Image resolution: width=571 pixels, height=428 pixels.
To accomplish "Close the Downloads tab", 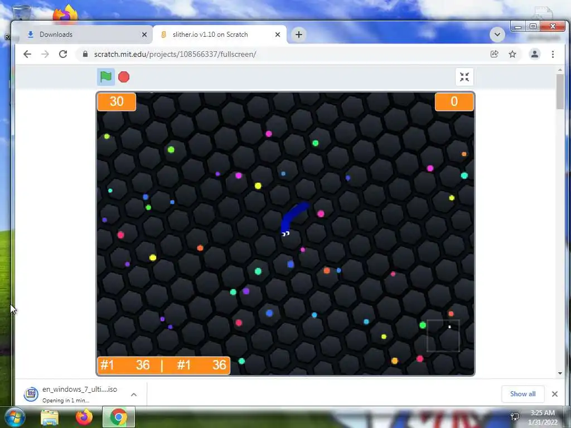I will click(144, 35).
